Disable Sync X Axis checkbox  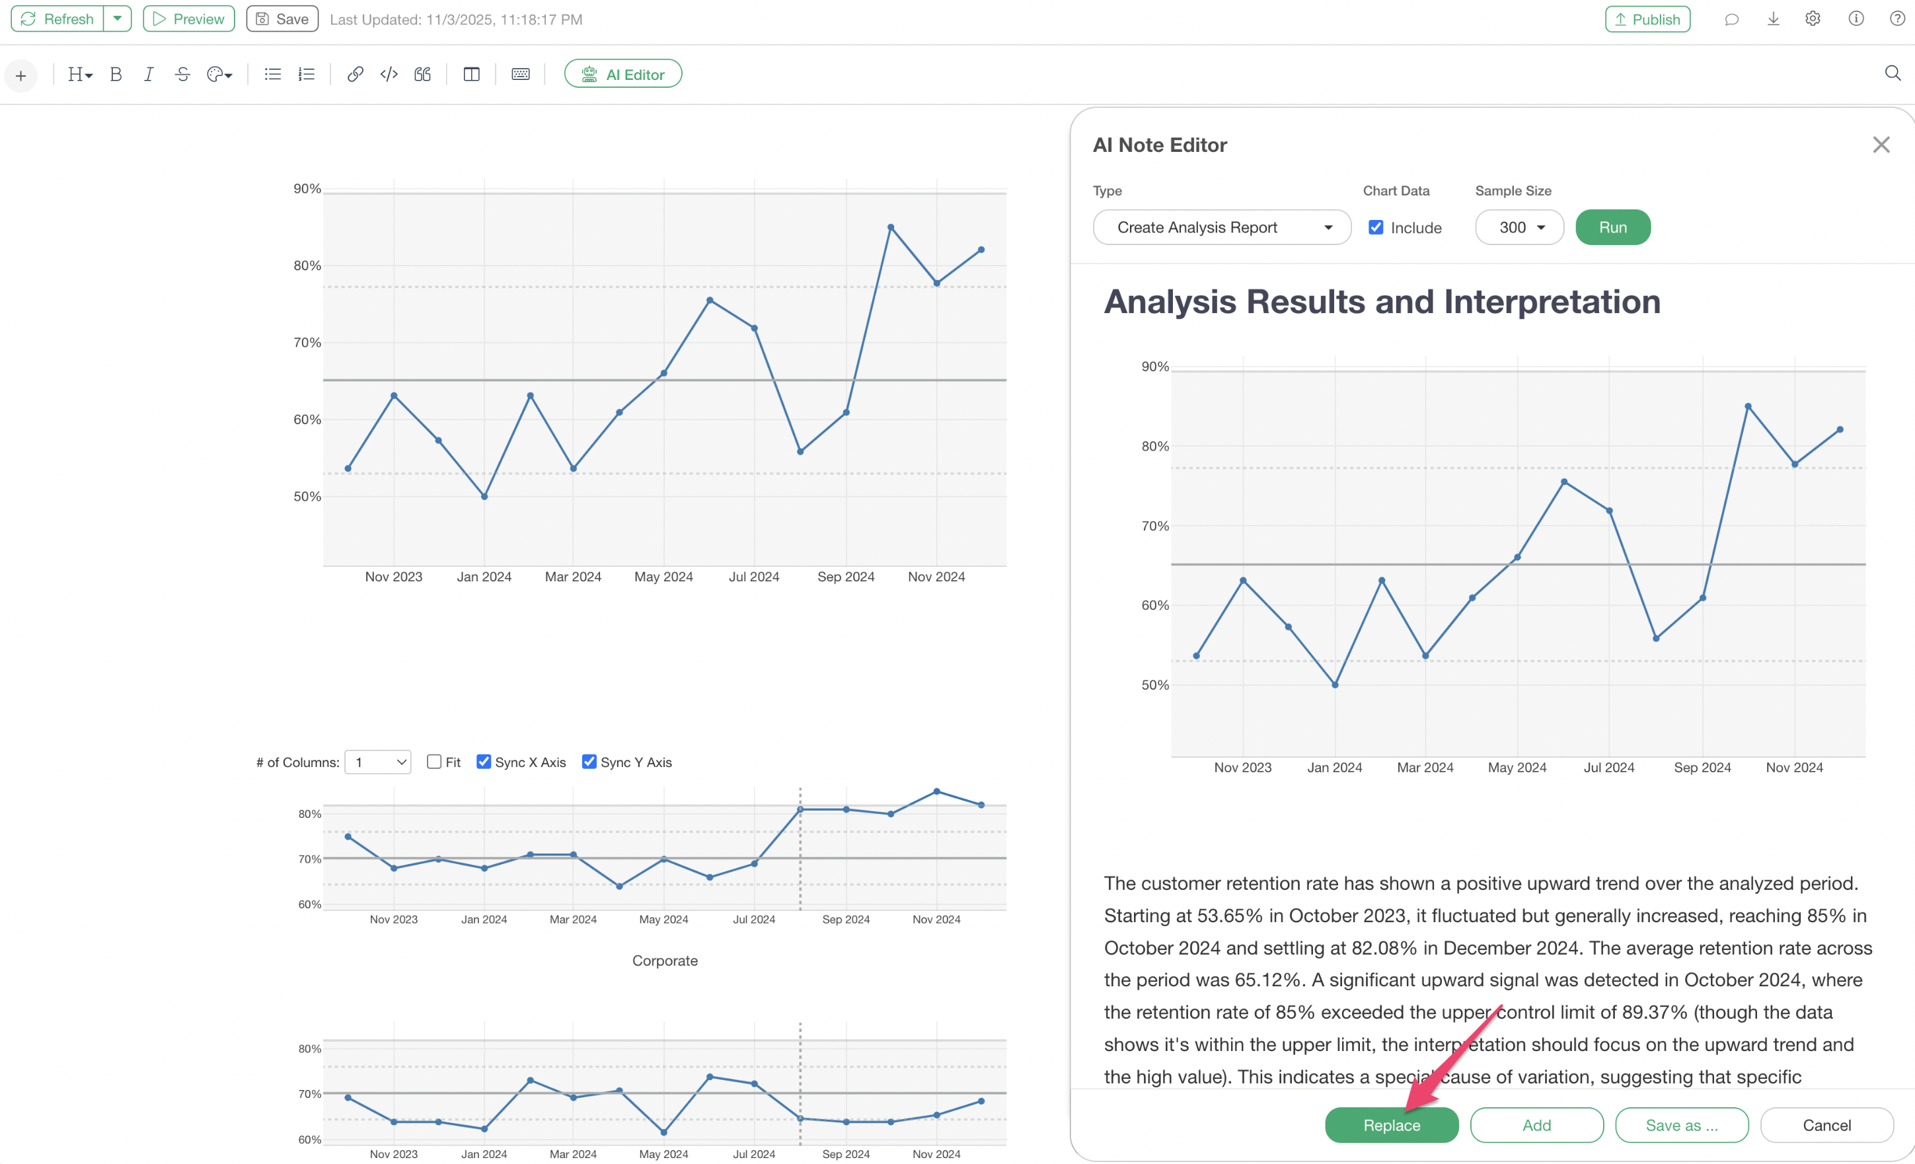click(484, 762)
